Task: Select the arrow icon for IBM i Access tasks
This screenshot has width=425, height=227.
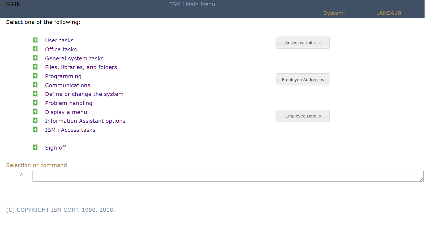Action: pyautogui.click(x=35, y=130)
